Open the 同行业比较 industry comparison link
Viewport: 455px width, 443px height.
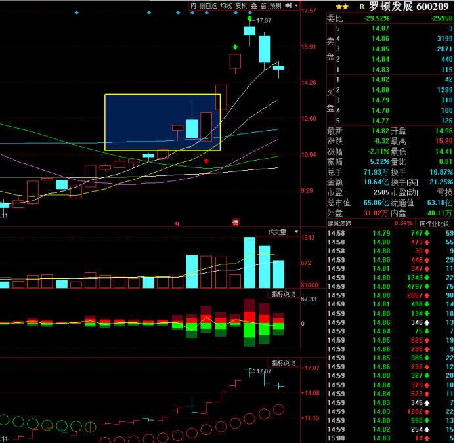pyautogui.click(x=433, y=224)
